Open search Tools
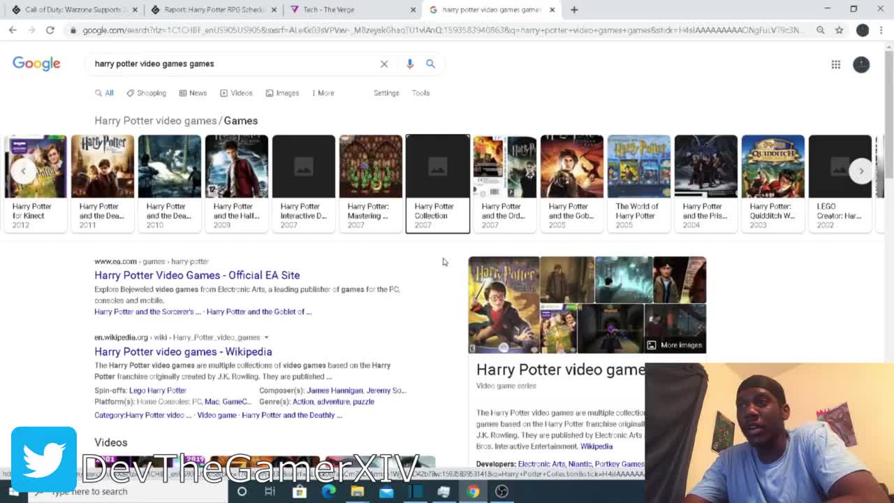 (x=420, y=93)
